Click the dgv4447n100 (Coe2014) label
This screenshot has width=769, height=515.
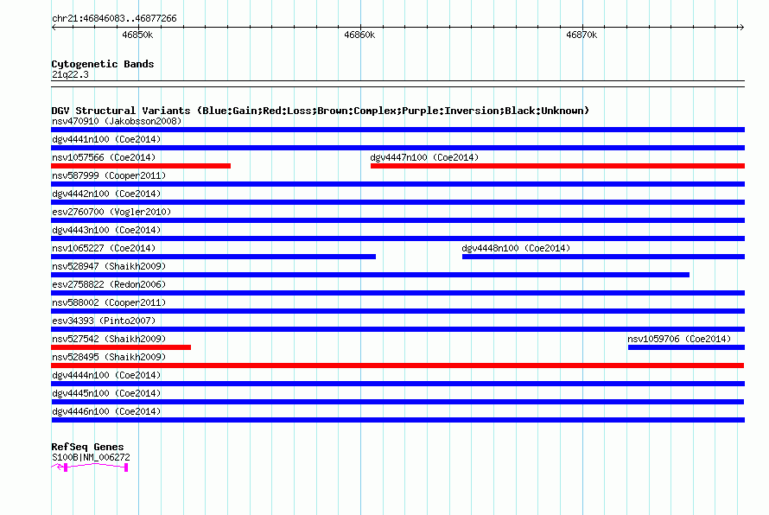pyautogui.click(x=424, y=157)
